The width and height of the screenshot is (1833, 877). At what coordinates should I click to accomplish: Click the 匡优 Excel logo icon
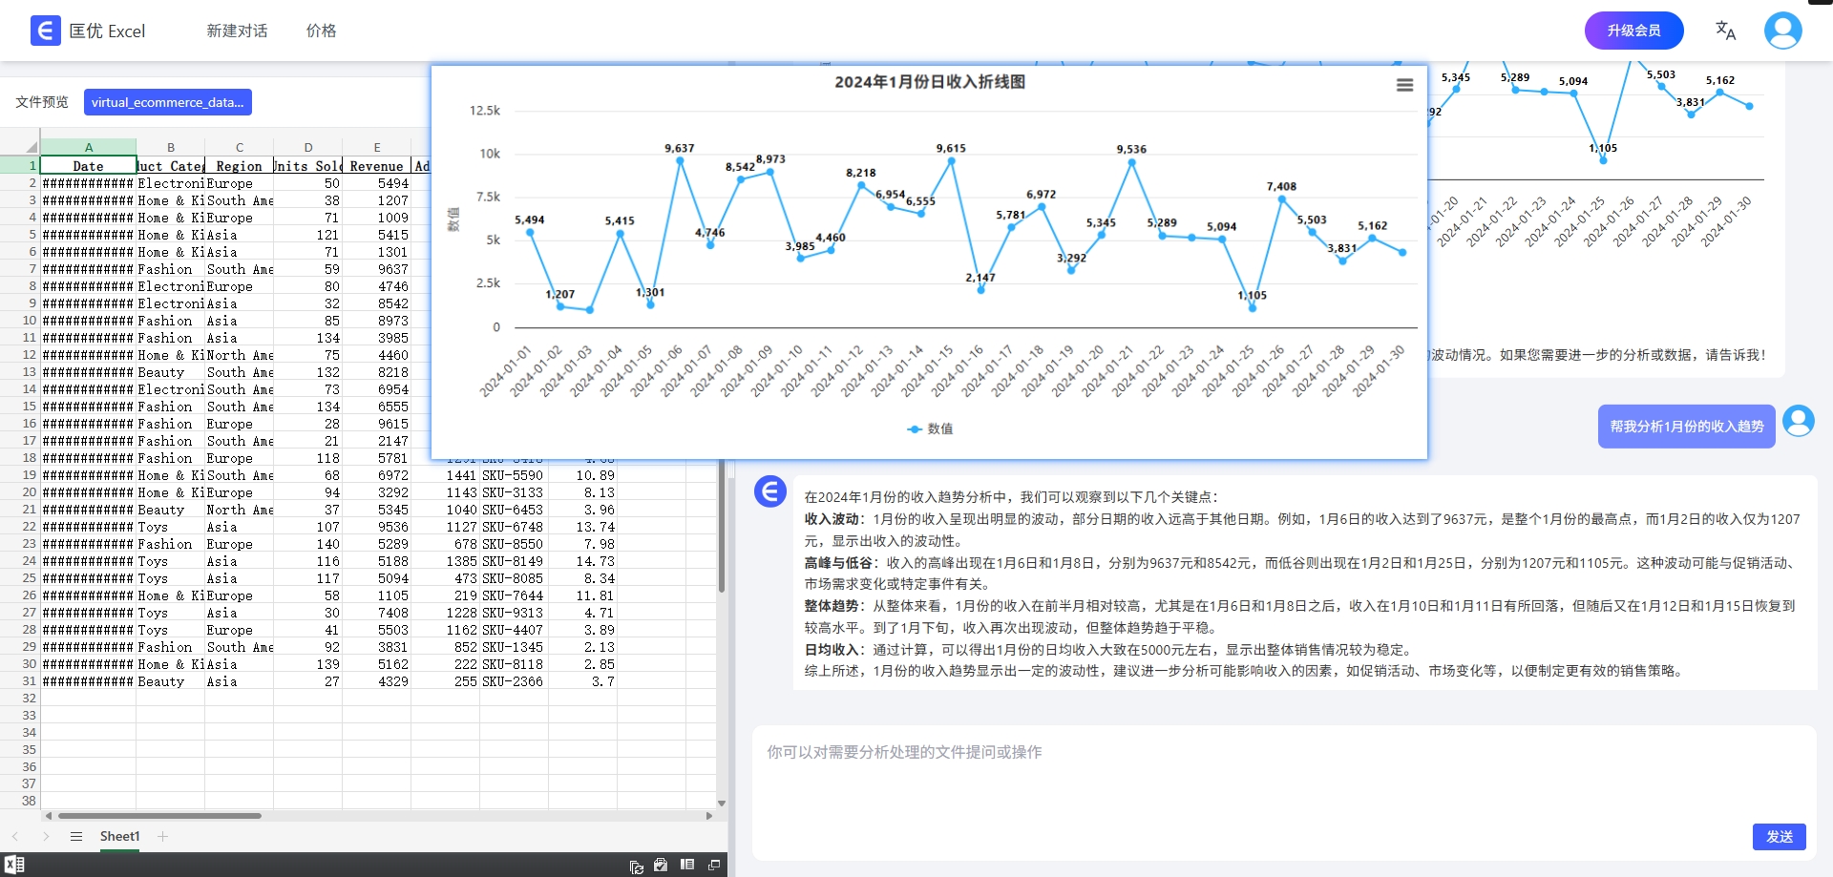pyautogui.click(x=45, y=31)
